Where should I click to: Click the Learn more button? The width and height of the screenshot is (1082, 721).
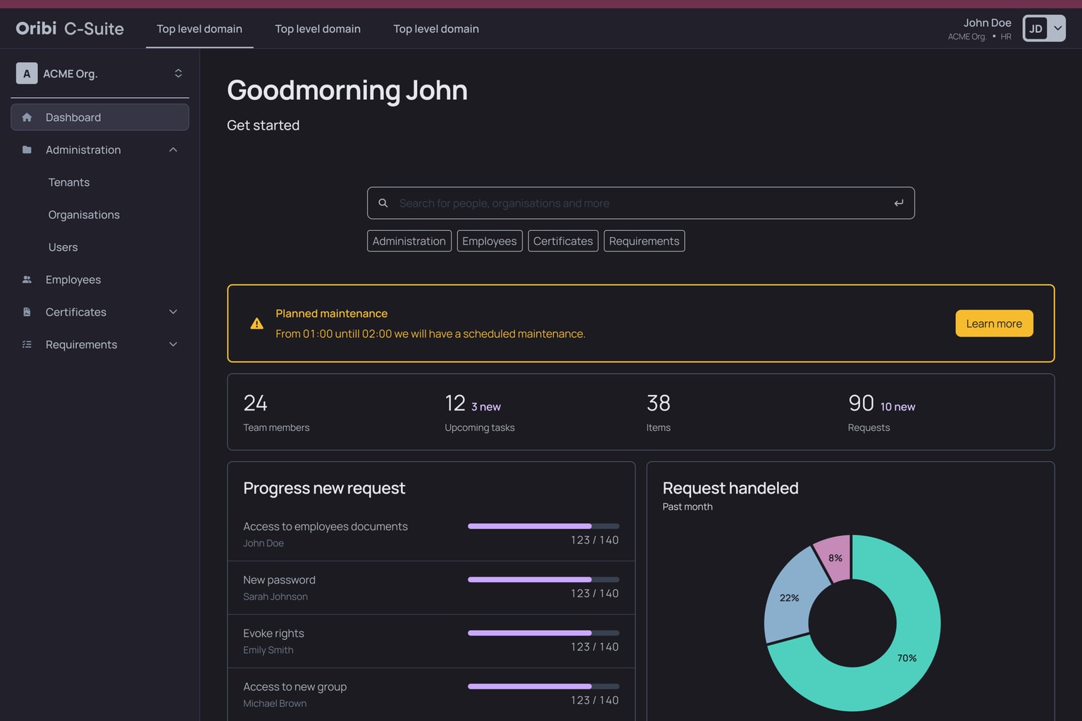coord(993,324)
